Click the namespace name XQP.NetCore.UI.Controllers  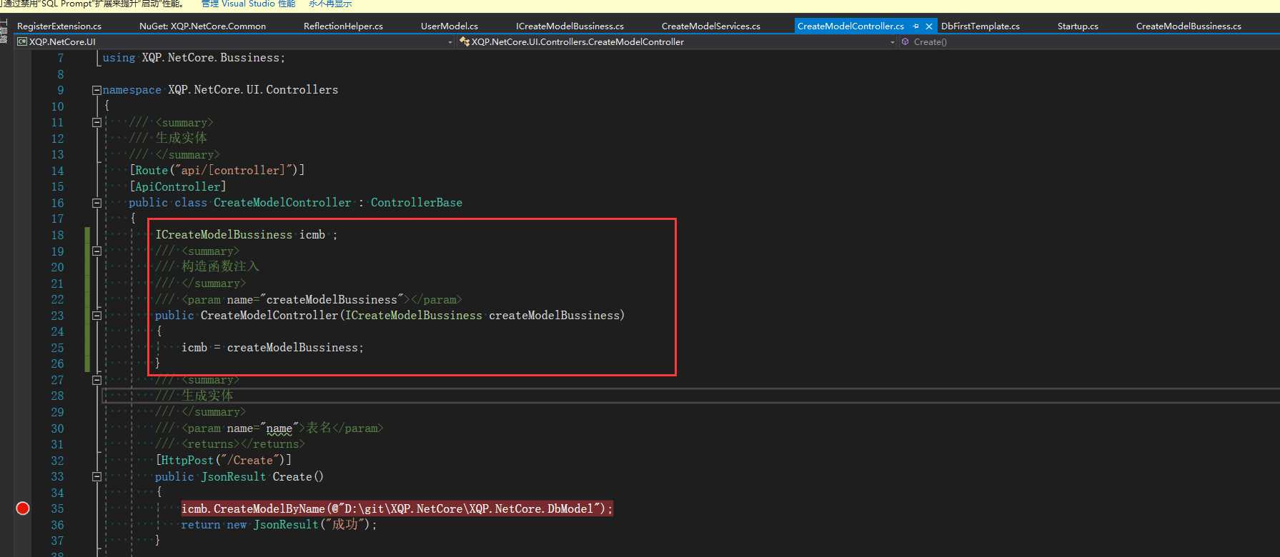click(253, 90)
